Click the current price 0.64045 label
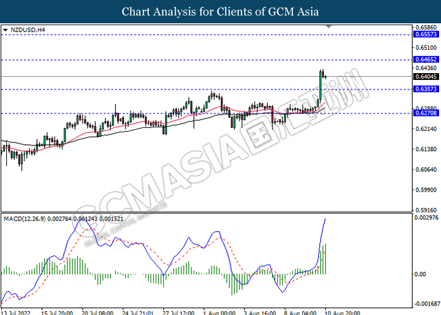 [426, 76]
